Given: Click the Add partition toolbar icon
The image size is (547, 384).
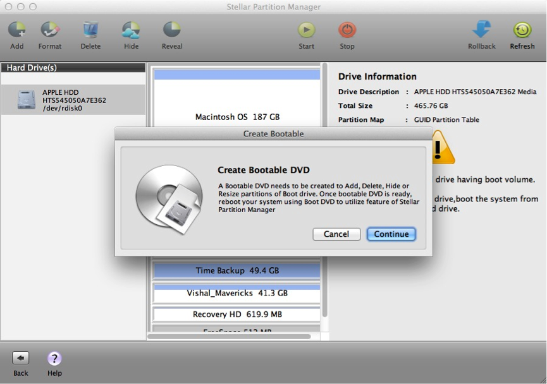Looking at the screenshot, I should coord(16,30).
